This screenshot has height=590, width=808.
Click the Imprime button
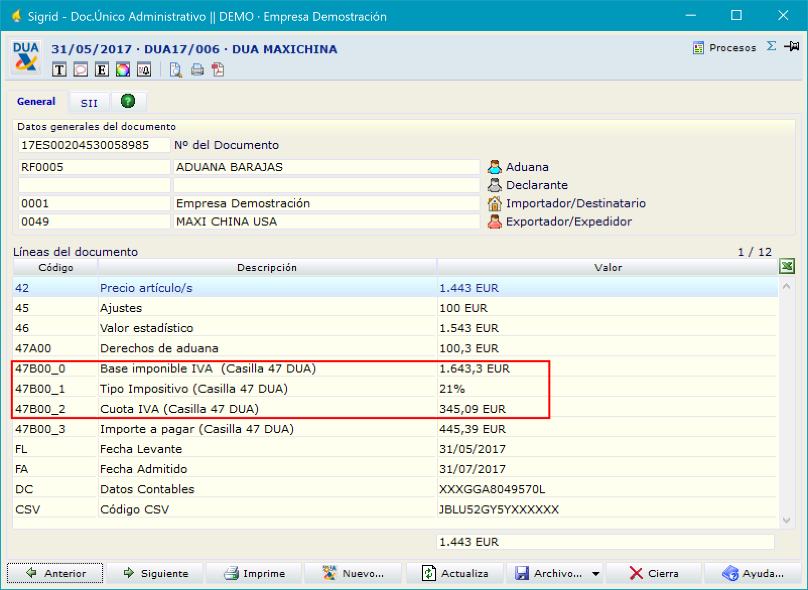[x=254, y=573]
